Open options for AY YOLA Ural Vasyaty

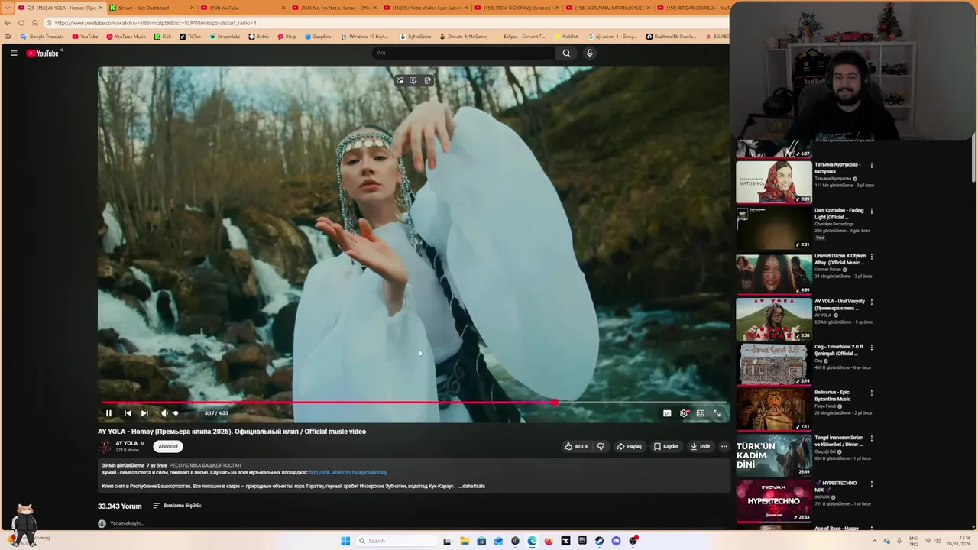click(871, 302)
